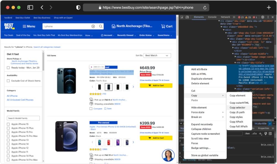
Task: Open the chat assistant avatar bubble
Action: (168, 155)
